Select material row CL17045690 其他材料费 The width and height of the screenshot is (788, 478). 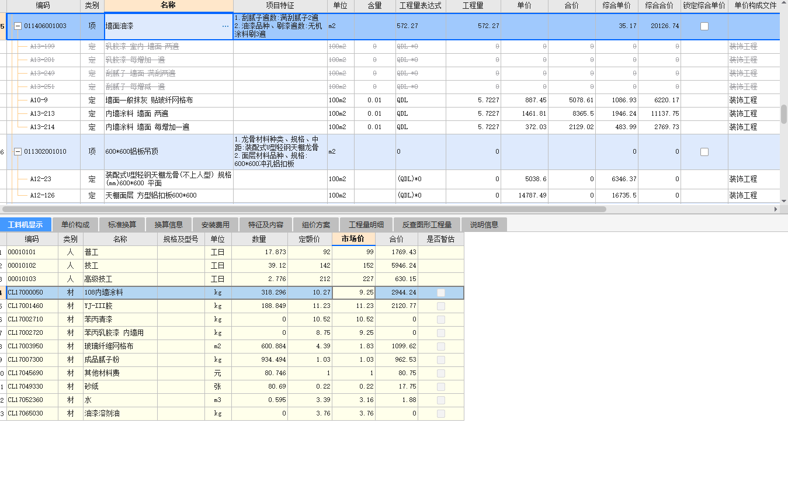(232, 373)
